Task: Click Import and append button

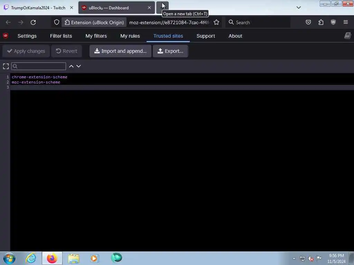Action: 120,51
